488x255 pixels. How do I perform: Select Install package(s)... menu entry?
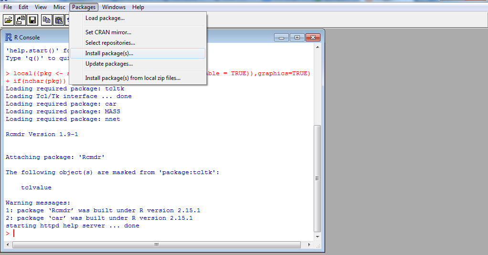tap(138, 53)
